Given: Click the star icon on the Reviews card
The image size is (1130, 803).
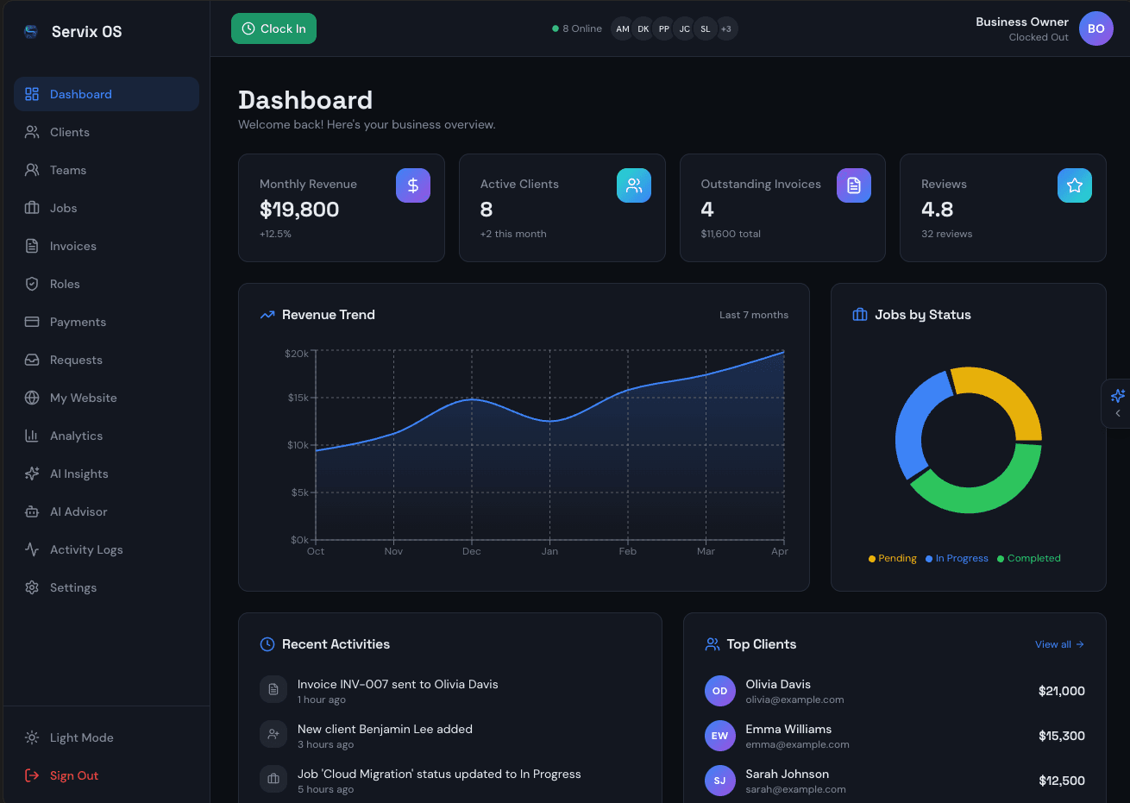Looking at the screenshot, I should click(x=1074, y=185).
